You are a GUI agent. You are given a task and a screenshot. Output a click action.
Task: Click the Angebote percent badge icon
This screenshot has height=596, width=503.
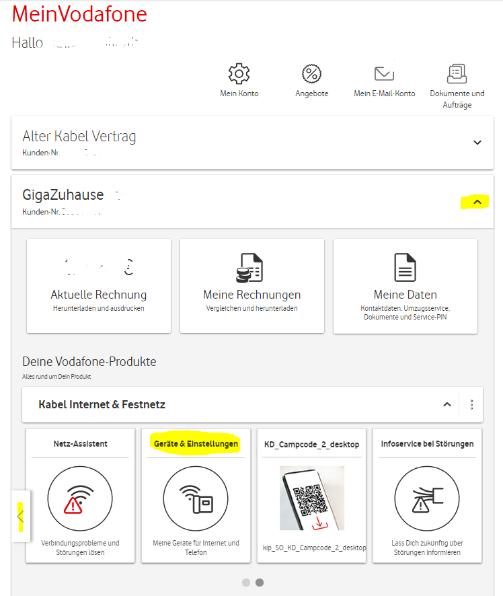311,73
